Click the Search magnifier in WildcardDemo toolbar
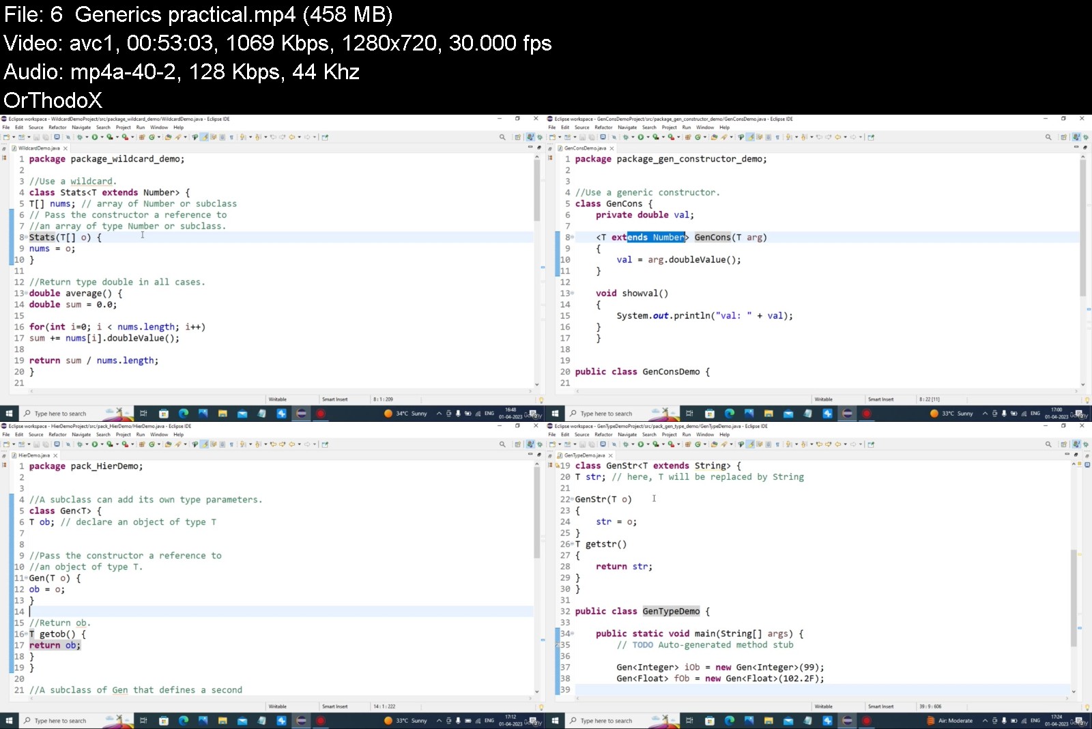The width and height of the screenshot is (1092, 729). pyautogui.click(x=502, y=137)
